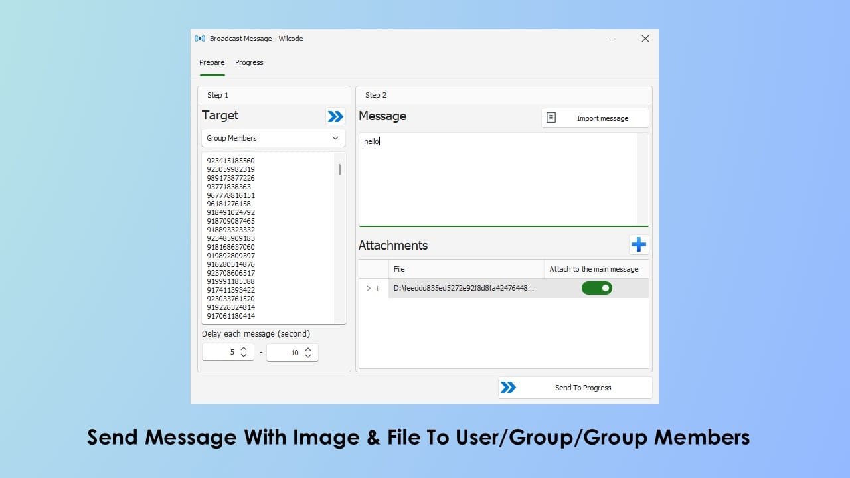Decrease the minimum delay value of 5

click(x=244, y=356)
